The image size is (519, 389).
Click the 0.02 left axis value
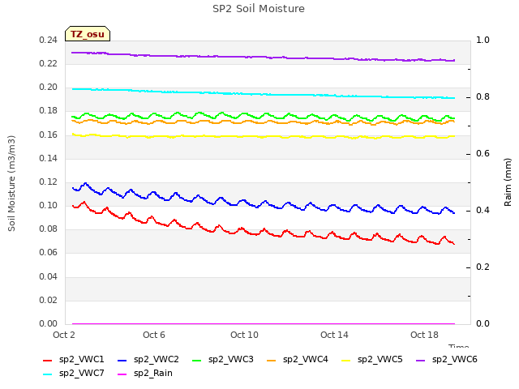pos(49,301)
